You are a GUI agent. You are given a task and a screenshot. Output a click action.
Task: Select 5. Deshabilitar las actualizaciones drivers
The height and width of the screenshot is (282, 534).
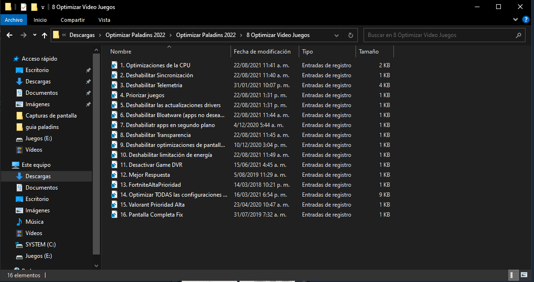[170, 105]
